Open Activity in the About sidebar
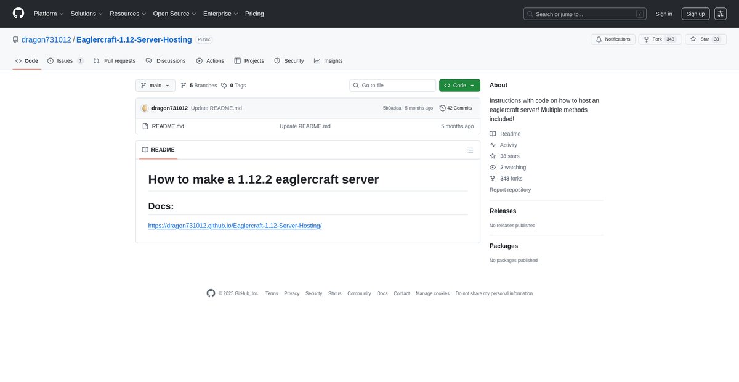 tap(503, 145)
